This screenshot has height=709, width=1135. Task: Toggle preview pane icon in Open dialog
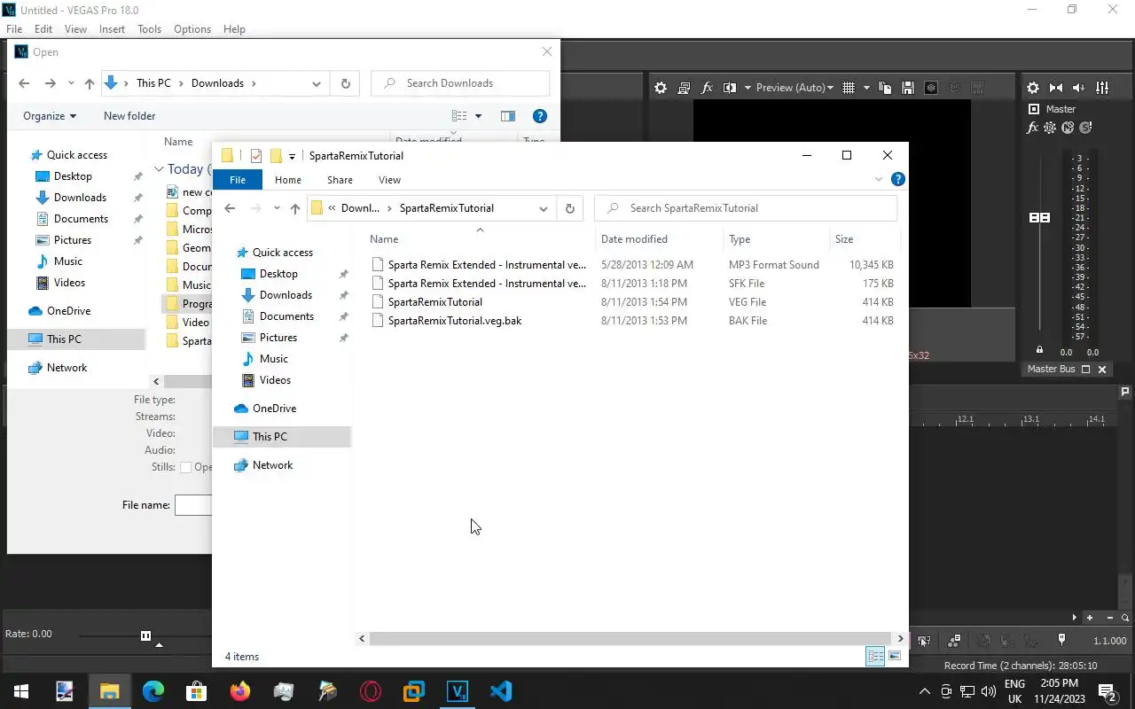tap(508, 116)
